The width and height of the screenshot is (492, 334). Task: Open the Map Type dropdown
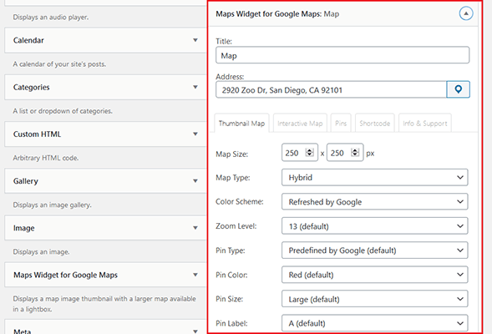[x=375, y=178]
